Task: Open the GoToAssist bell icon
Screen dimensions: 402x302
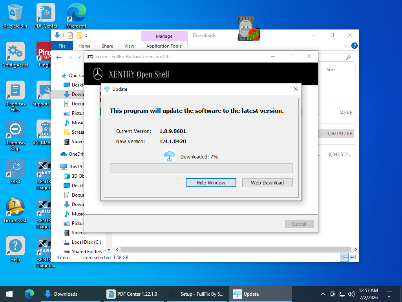Action: coord(15,211)
